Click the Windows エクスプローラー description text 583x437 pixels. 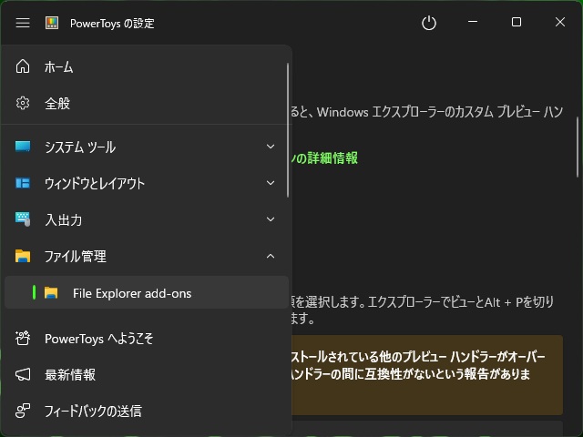click(x=427, y=112)
